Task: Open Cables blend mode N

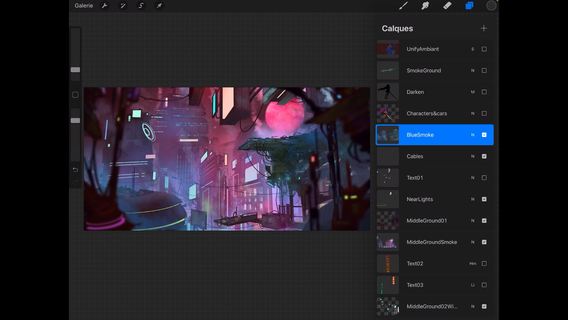Action: [473, 156]
